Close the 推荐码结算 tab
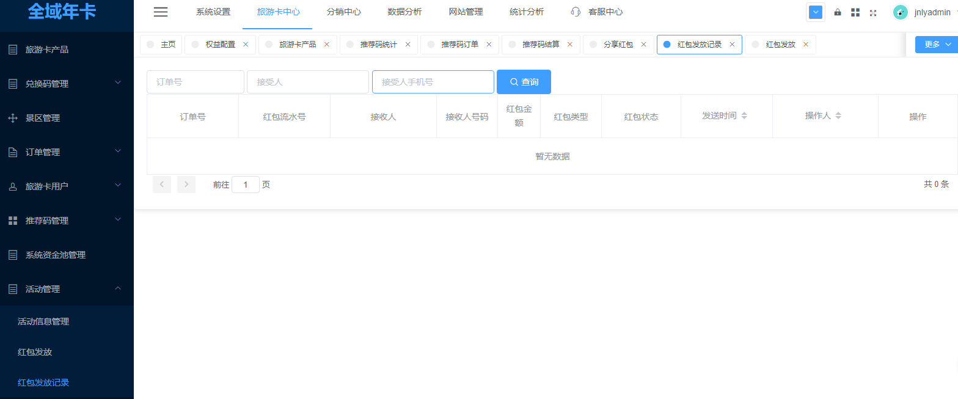This screenshot has height=399, width=958. (x=570, y=45)
